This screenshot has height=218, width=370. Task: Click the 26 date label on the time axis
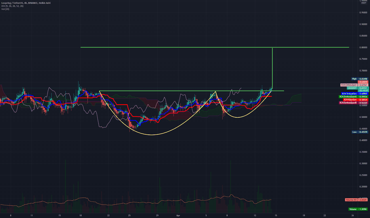[353, 215]
